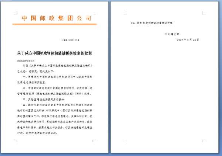Click the orange double rule under the header
The image size is (222, 156).
coord(54,24)
